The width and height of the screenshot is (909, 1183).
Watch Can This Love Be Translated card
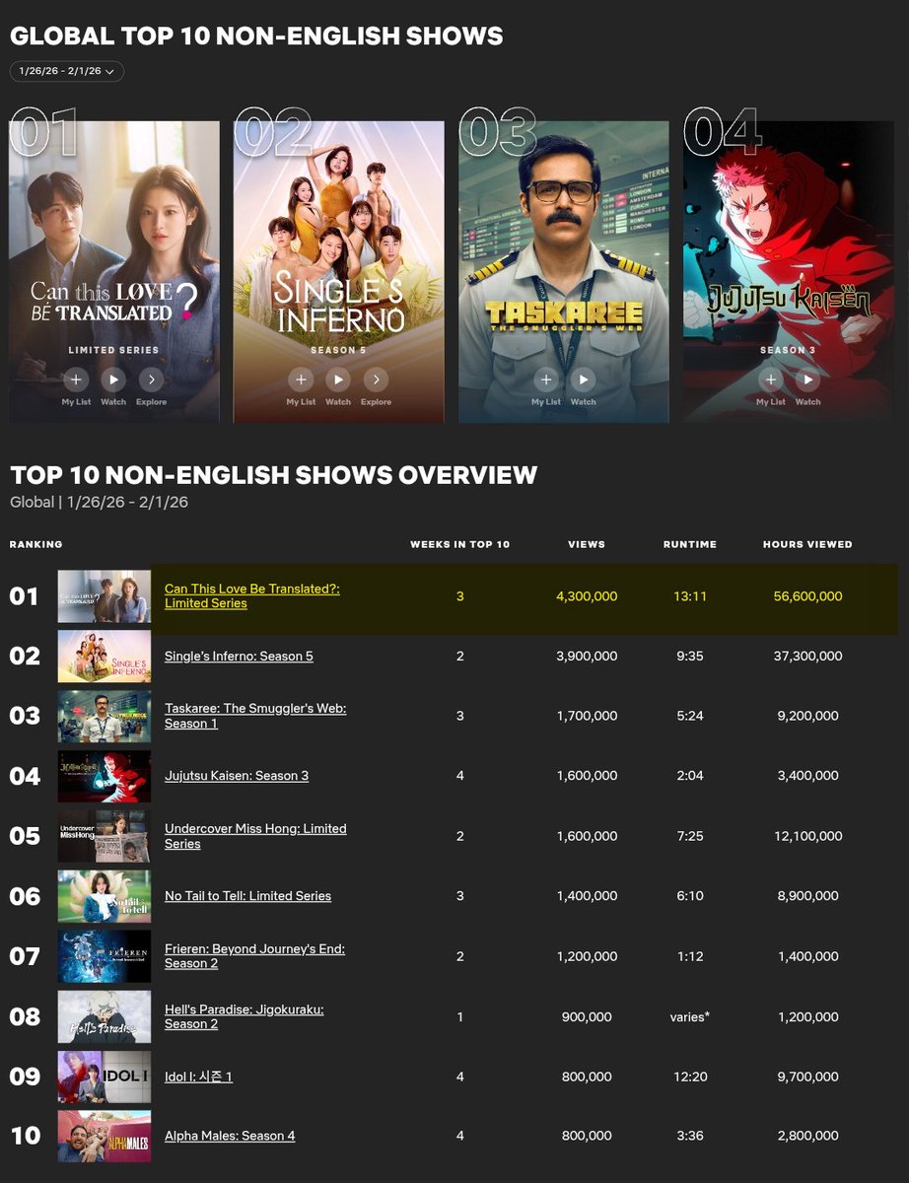(x=113, y=380)
